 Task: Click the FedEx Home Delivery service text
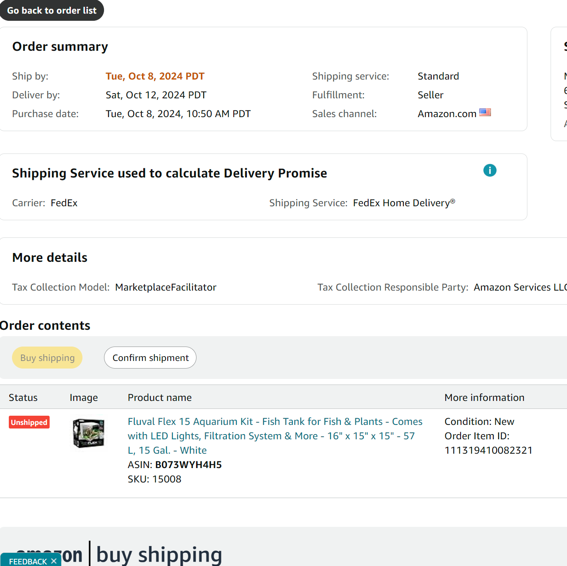404,203
